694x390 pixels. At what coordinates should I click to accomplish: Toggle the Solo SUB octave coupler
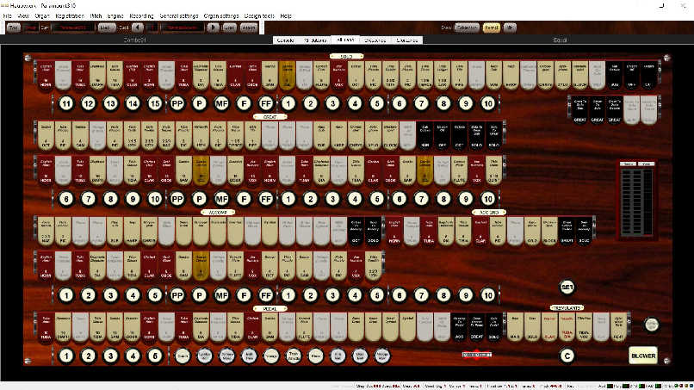614,76
